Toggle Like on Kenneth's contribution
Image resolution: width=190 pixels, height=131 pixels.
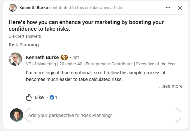pos(35,97)
